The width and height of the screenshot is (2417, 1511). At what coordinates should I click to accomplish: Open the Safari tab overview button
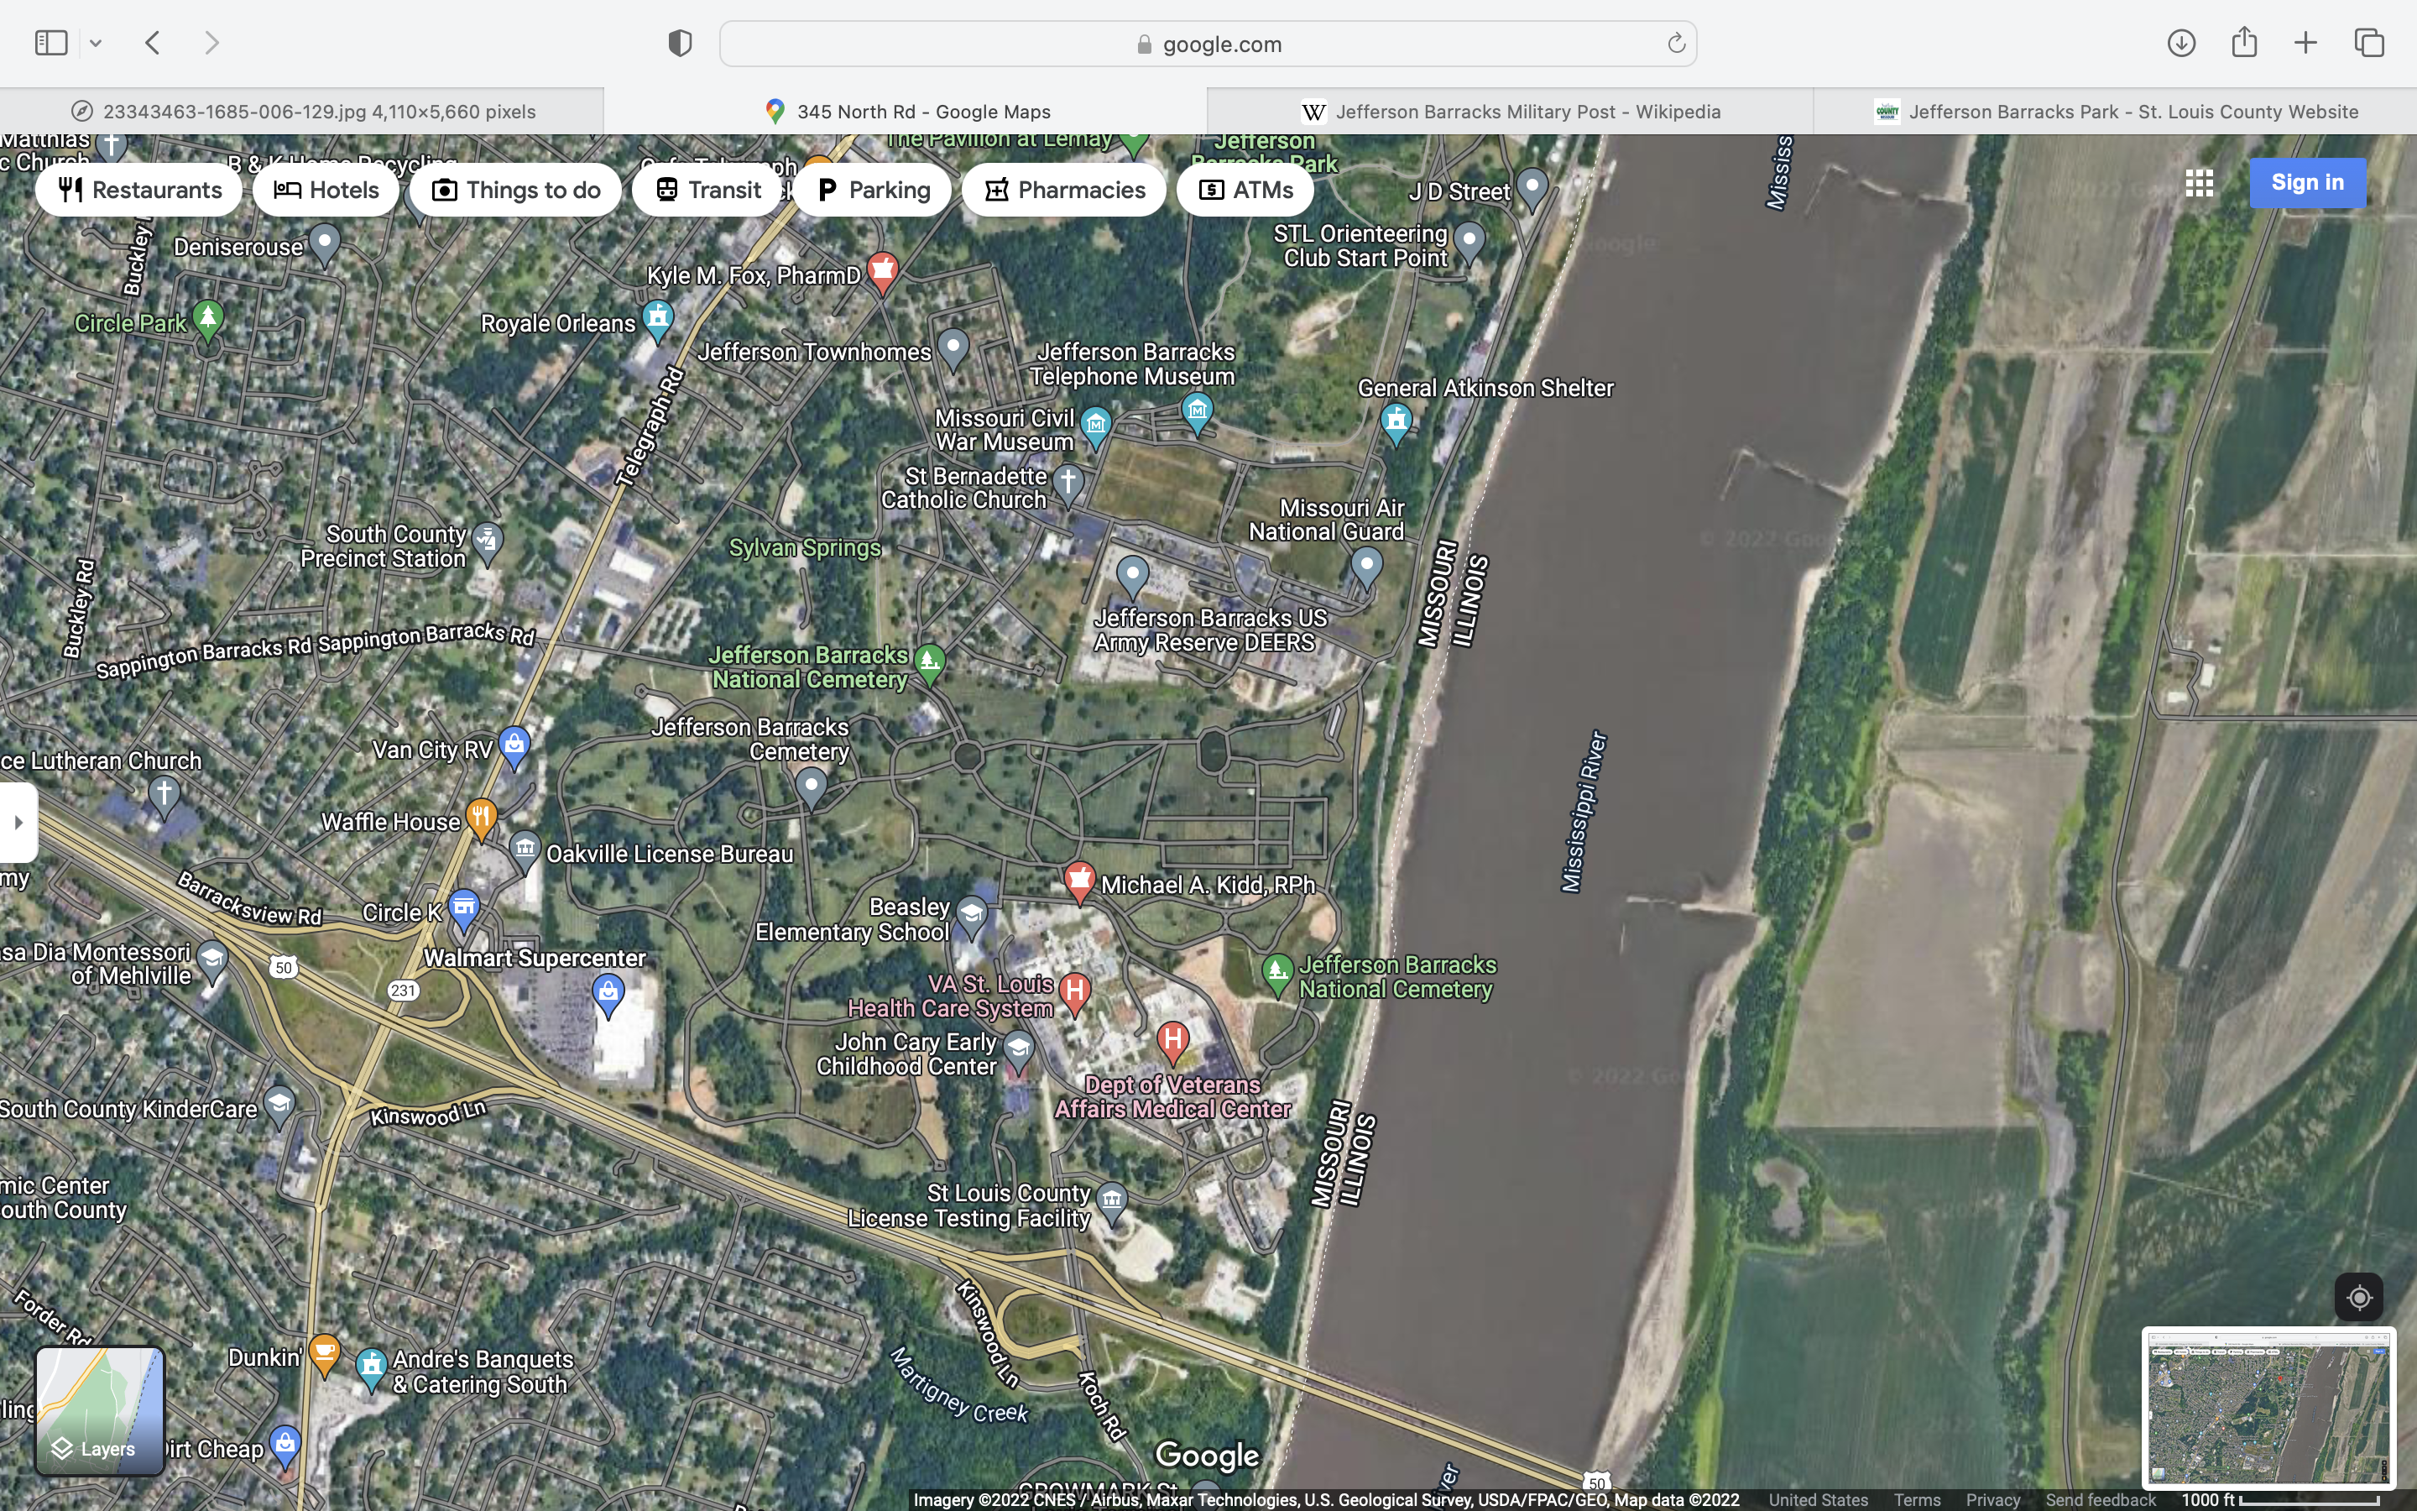click(2369, 43)
